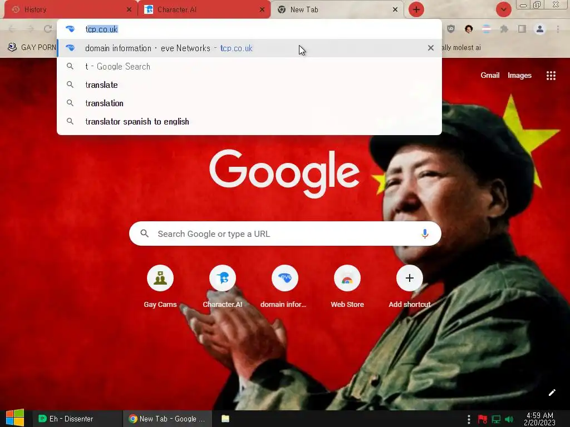The height and width of the screenshot is (427, 570).
Task: Click the reload page icon
Action: coord(48,29)
